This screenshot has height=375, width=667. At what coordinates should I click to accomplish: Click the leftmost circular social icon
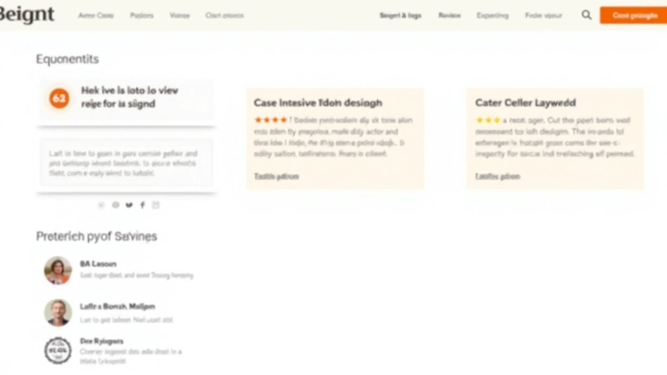coord(101,204)
